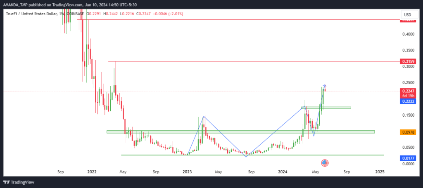423x188 pixels.
Task: Click the TradingView logo in footer
Action: [19, 182]
